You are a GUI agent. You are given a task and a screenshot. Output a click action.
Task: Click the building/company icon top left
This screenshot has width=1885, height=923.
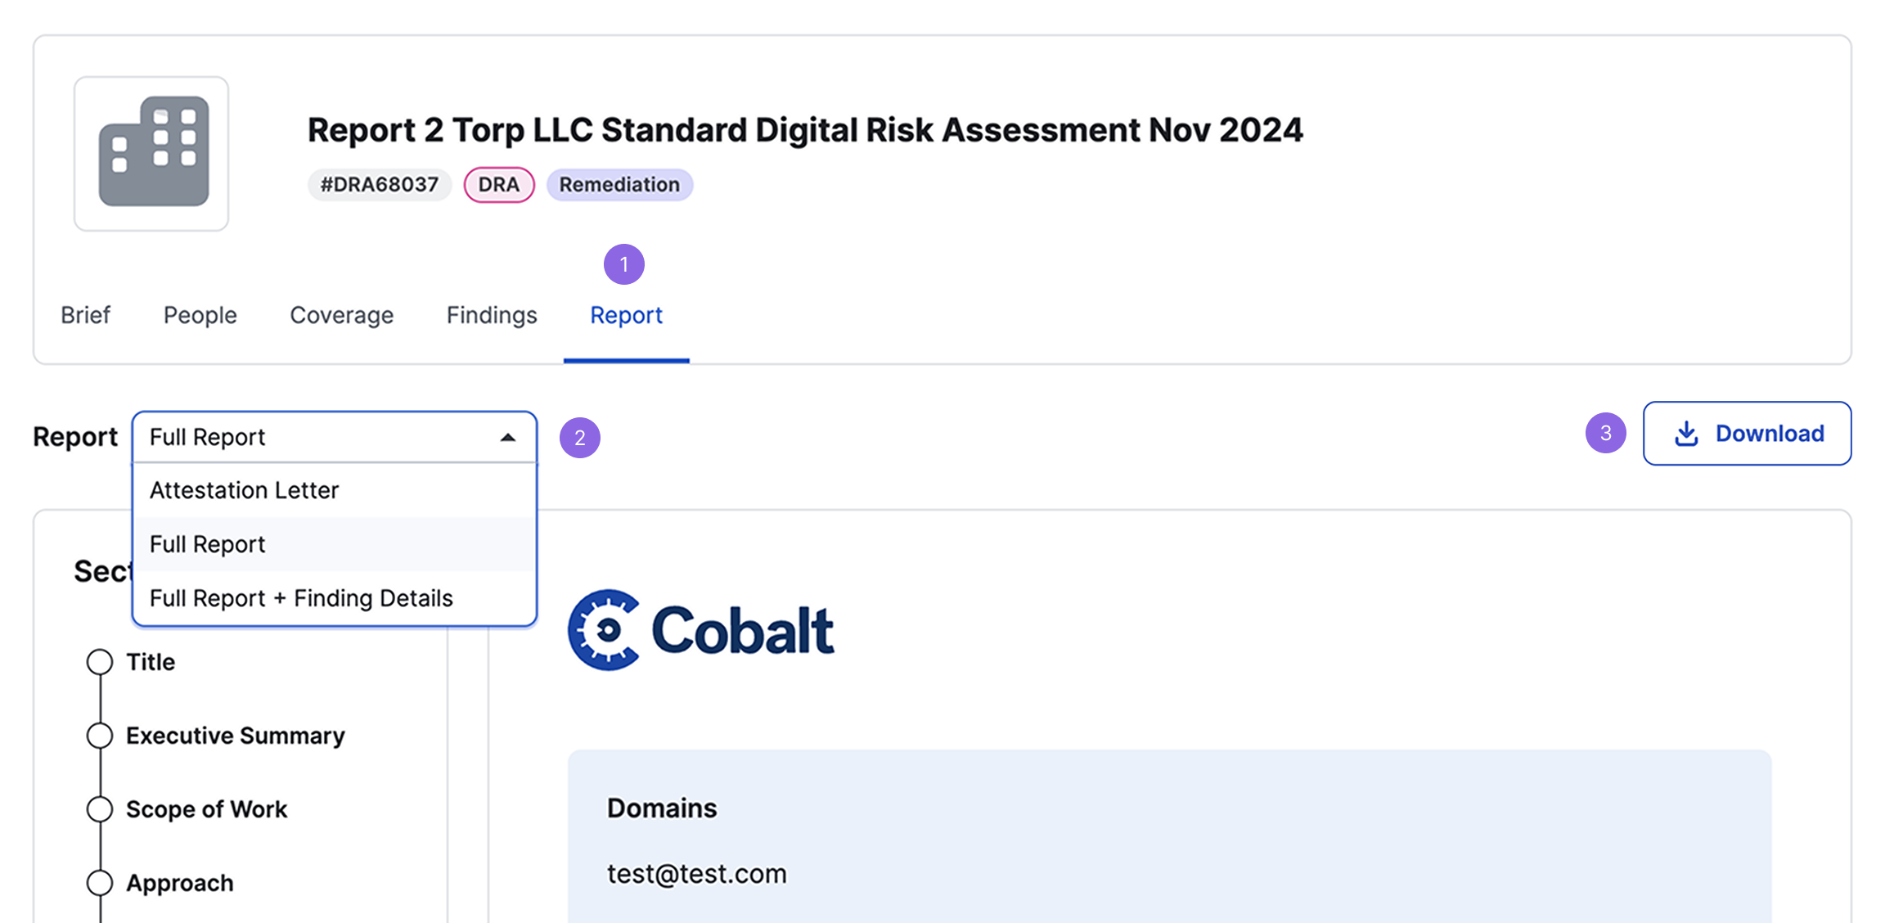coord(154,154)
